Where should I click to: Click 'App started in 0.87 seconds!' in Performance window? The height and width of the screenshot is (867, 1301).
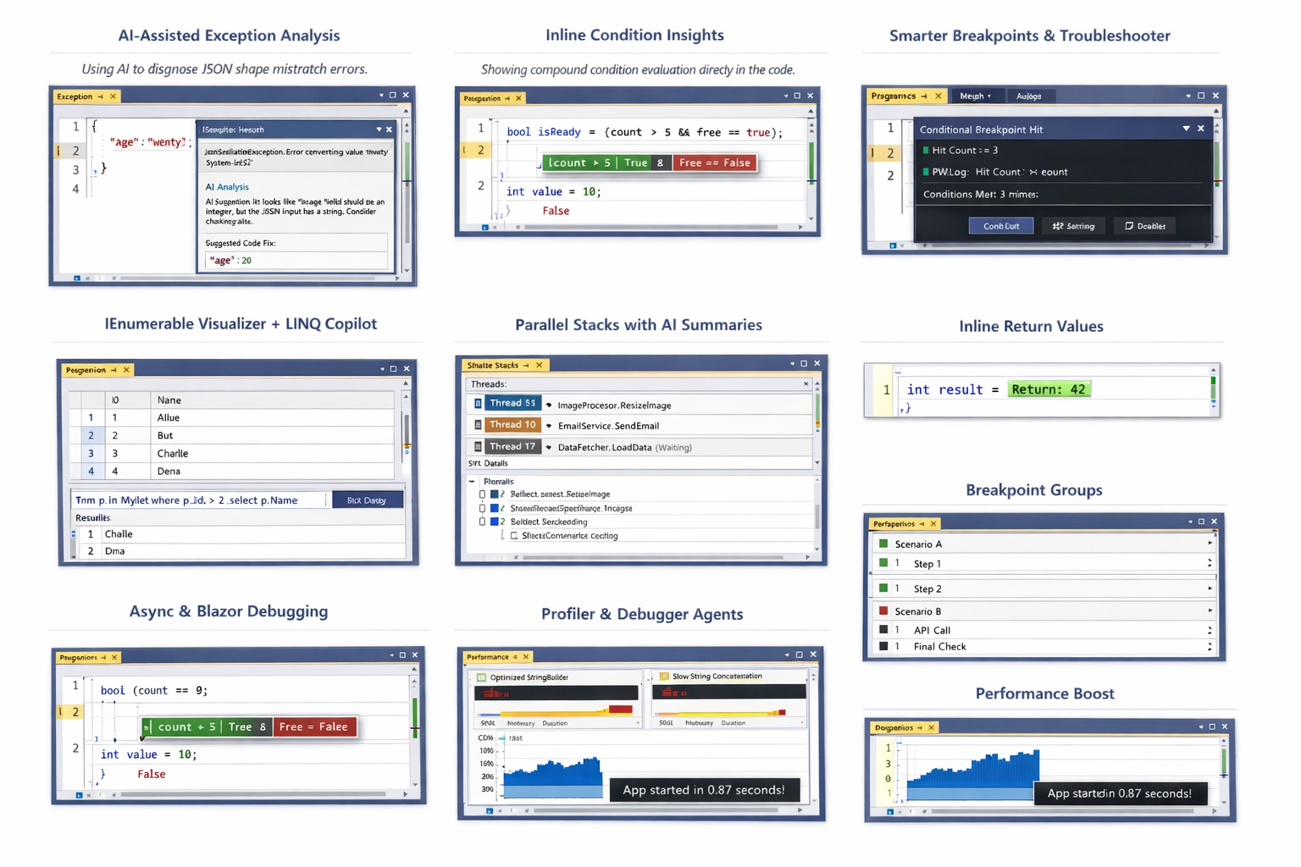point(704,790)
